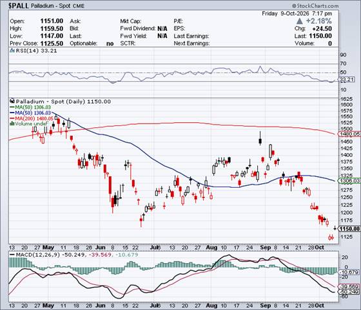Click the green up-arrow change indicator
The height and width of the screenshot is (310, 361).
coord(299,21)
